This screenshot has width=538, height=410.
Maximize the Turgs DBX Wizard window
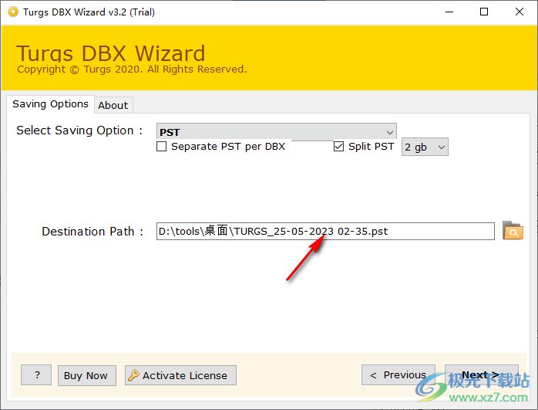[x=484, y=12]
